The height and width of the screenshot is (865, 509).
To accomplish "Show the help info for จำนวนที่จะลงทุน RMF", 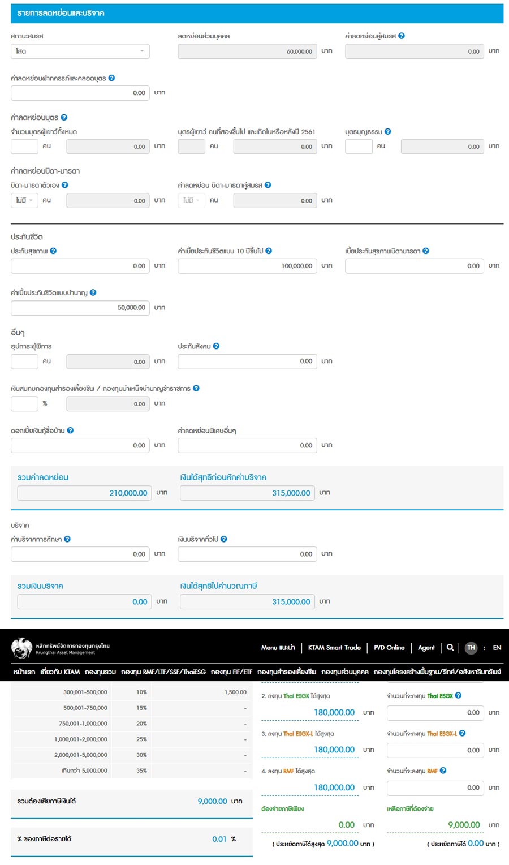I will pos(443,771).
